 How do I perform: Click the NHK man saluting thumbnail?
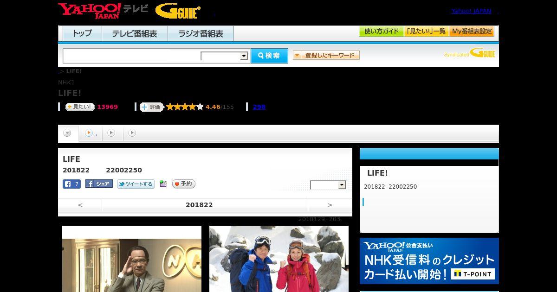click(x=132, y=259)
